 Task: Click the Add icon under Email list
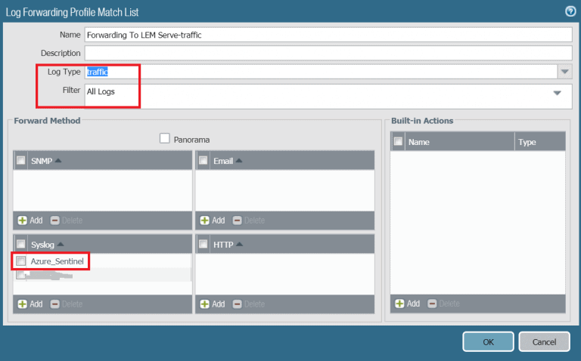[204, 221]
